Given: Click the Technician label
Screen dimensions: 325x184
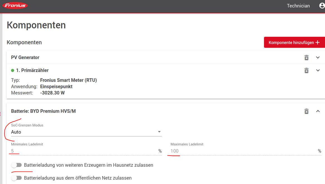Looking at the screenshot, I should (298, 6).
